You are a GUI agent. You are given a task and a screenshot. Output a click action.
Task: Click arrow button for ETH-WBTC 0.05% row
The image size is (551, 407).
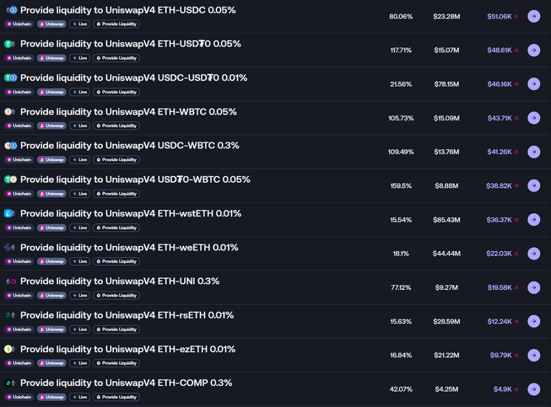(534, 118)
